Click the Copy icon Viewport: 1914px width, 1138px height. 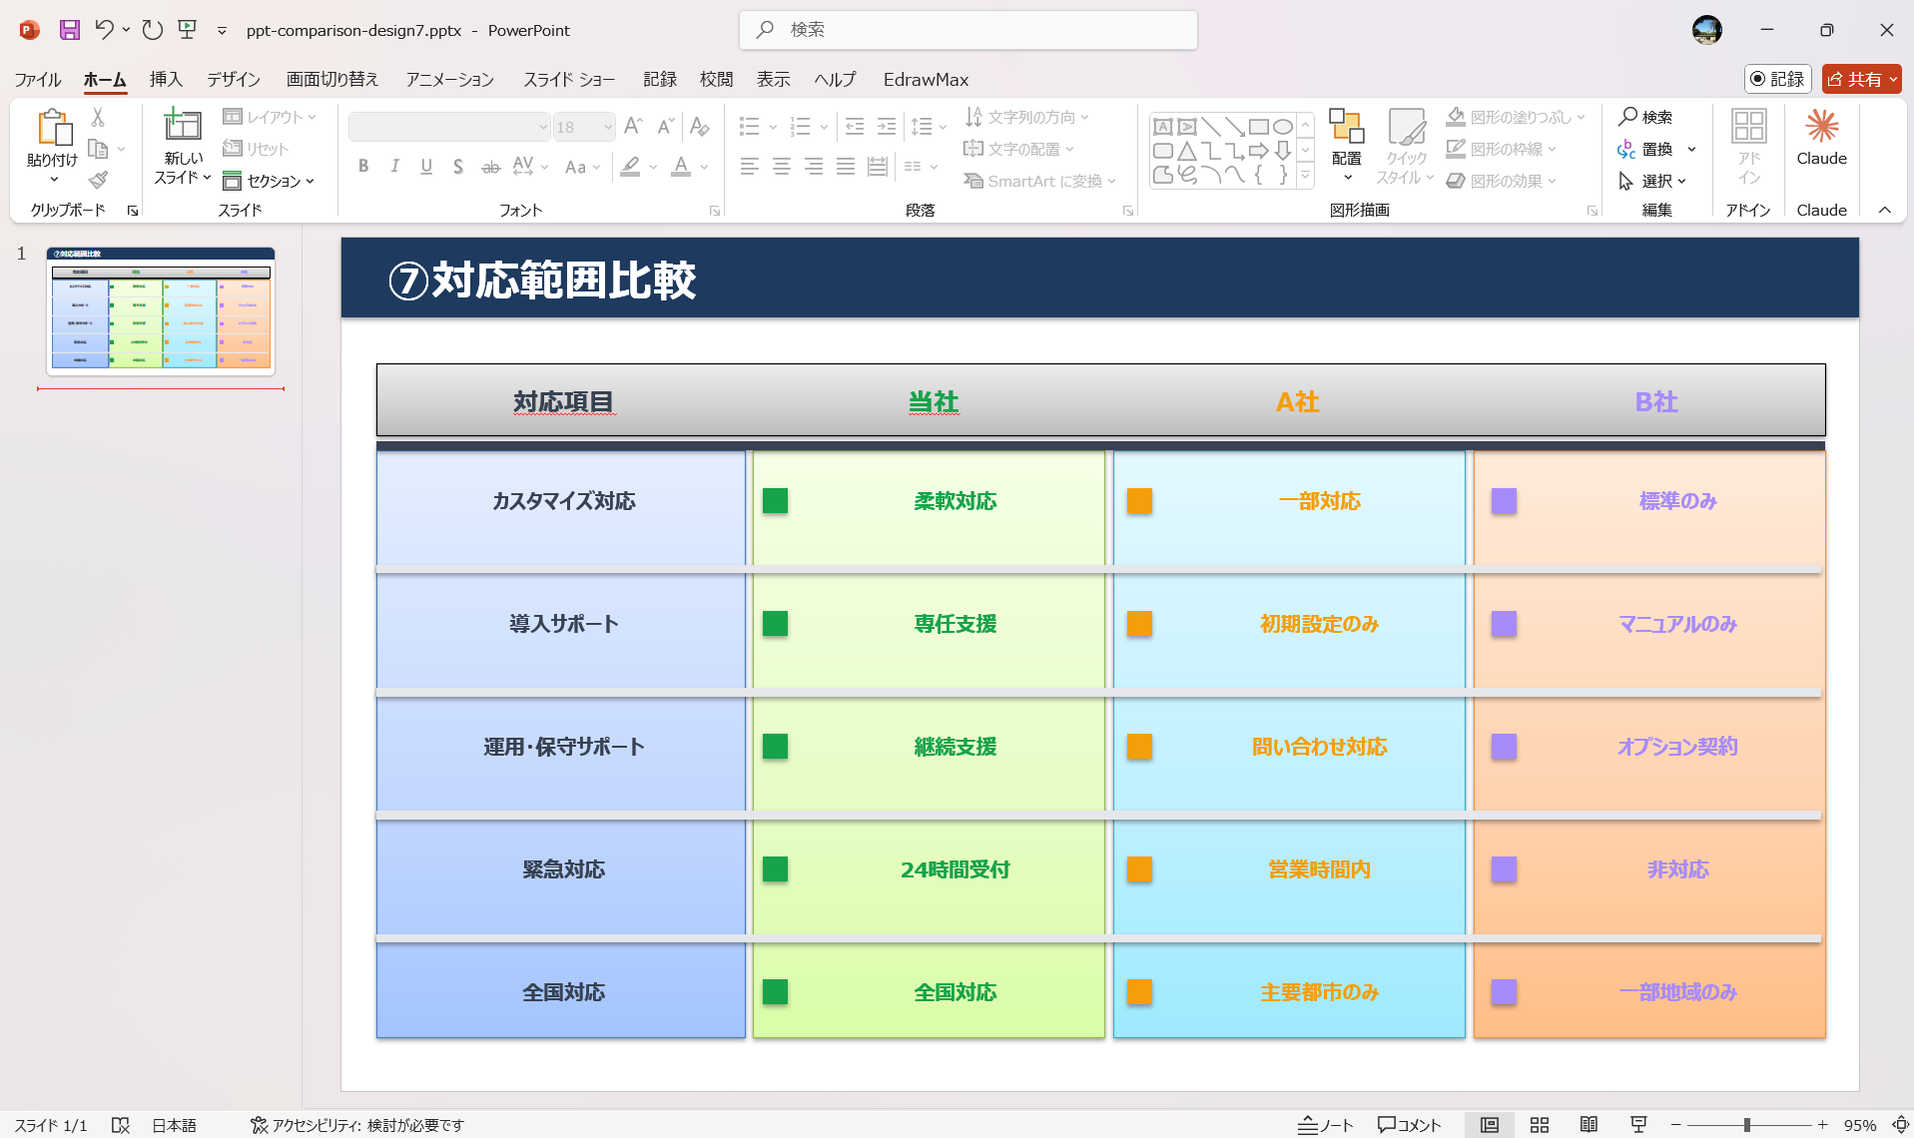tap(98, 149)
